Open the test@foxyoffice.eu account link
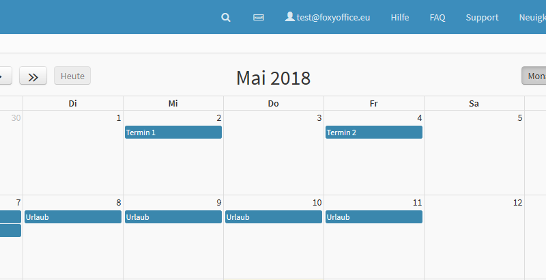Image resolution: width=546 pixels, height=280 pixels. click(333, 18)
